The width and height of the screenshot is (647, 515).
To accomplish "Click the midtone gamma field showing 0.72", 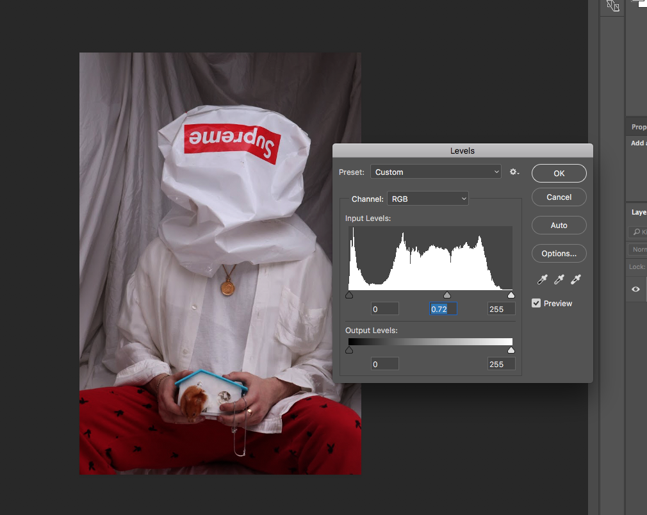I will click(x=443, y=309).
